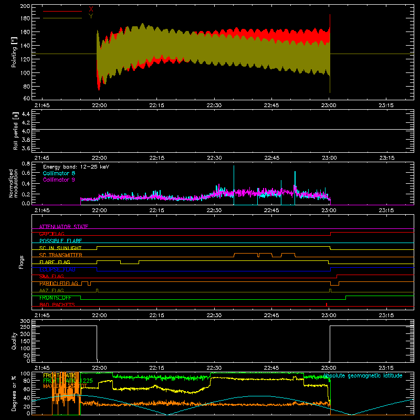Click the olive AAZ_FLAG label
This screenshot has width=420, height=420.
pos(51,290)
